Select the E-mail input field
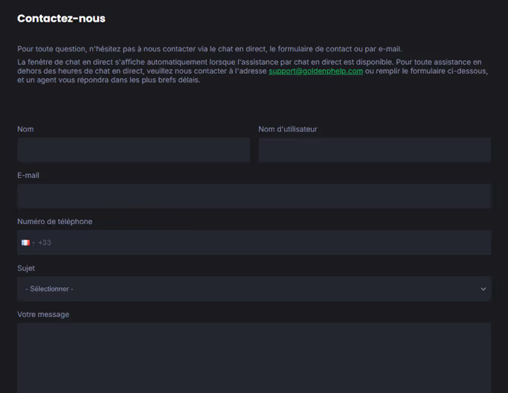This screenshot has height=393, width=508. point(254,196)
